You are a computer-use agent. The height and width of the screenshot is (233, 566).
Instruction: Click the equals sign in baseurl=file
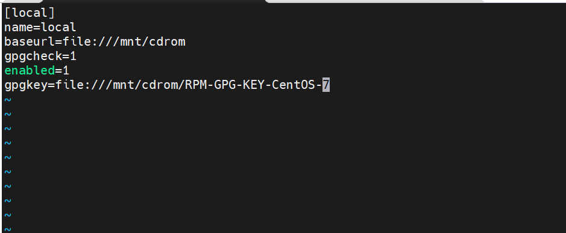click(58, 41)
